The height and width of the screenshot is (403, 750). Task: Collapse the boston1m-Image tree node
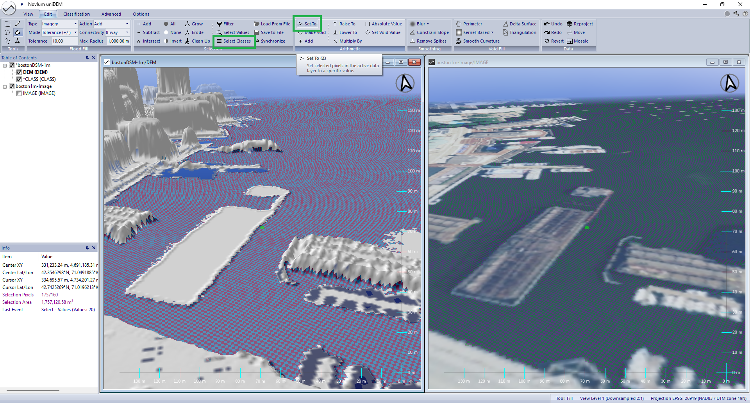pyautogui.click(x=5, y=86)
